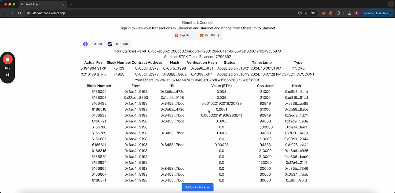Click the gas used value 1500000
The height and width of the screenshot is (193, 395).
click(x=265, y=127)
